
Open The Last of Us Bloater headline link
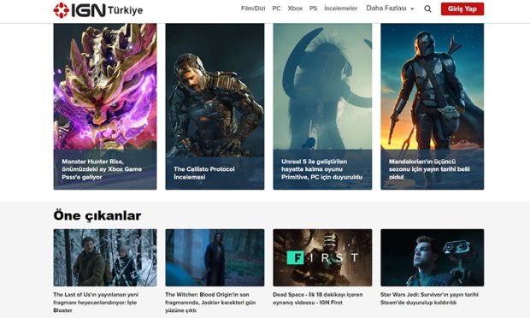tap(96, 303)
